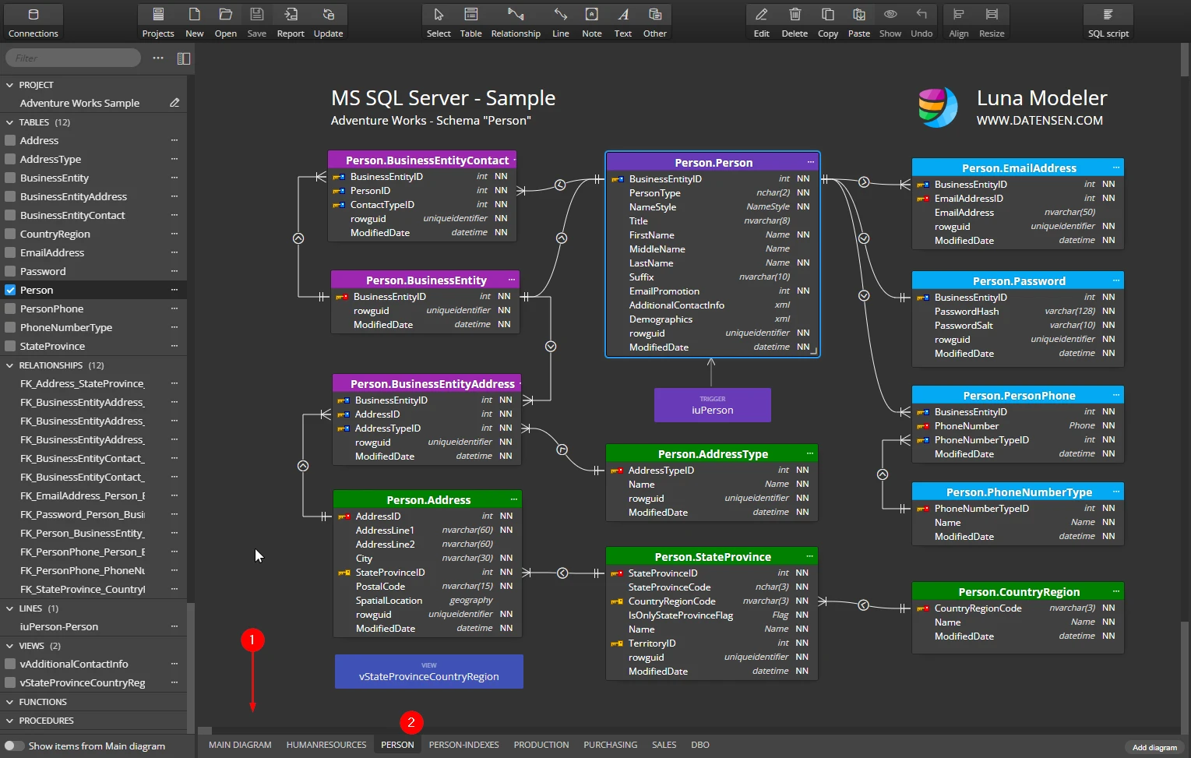Copy the selected object
The height and width of the screenshot is (758, 1191).
[x=828, y=22]
